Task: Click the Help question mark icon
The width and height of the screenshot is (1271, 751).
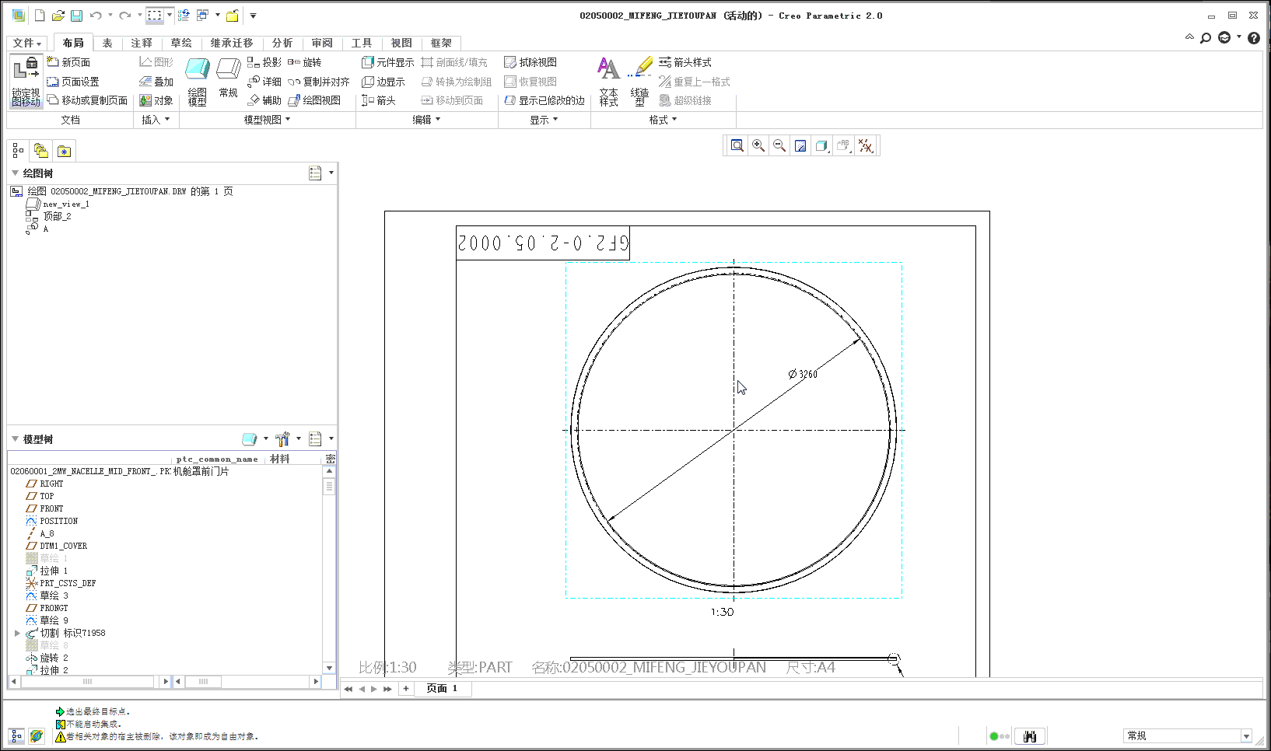Action: click(1253, 37)
